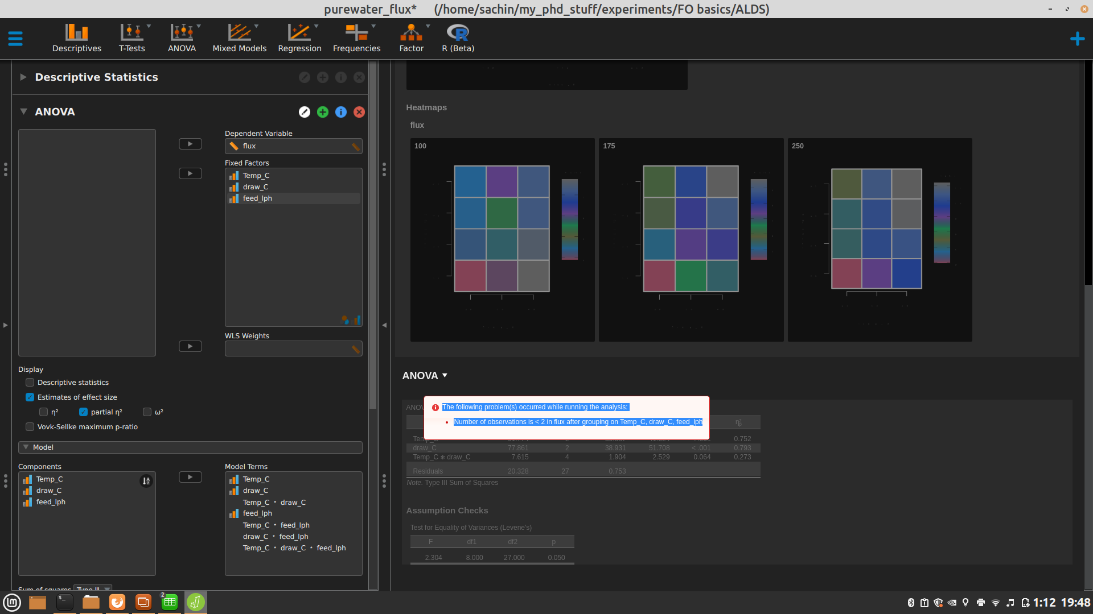1093x614 pixels.
Task: Open the main hamburger menu
Action: click(x=15, y=39)
